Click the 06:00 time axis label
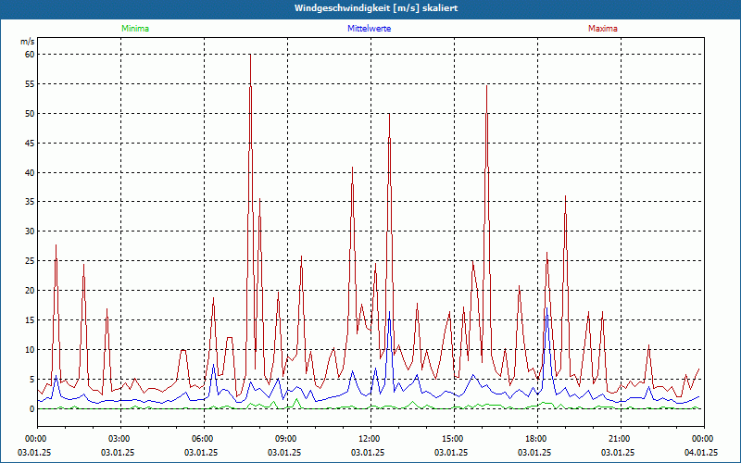741x463 pixels. [x=204, y=439]
